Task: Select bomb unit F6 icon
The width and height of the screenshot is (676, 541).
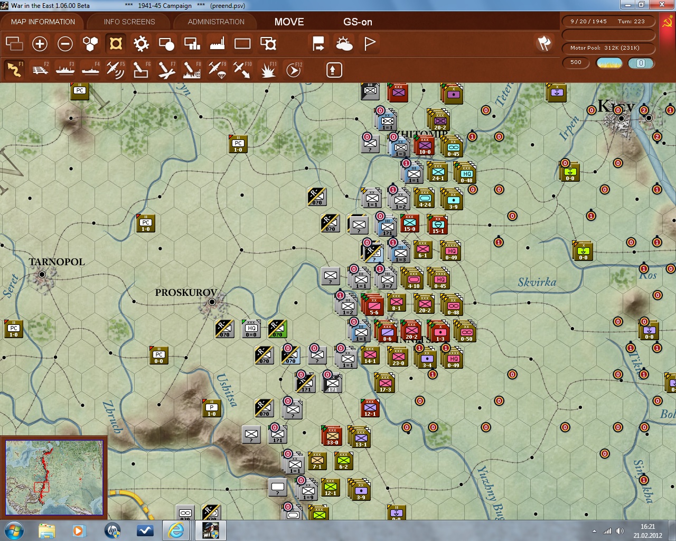Action: [141, 69]
